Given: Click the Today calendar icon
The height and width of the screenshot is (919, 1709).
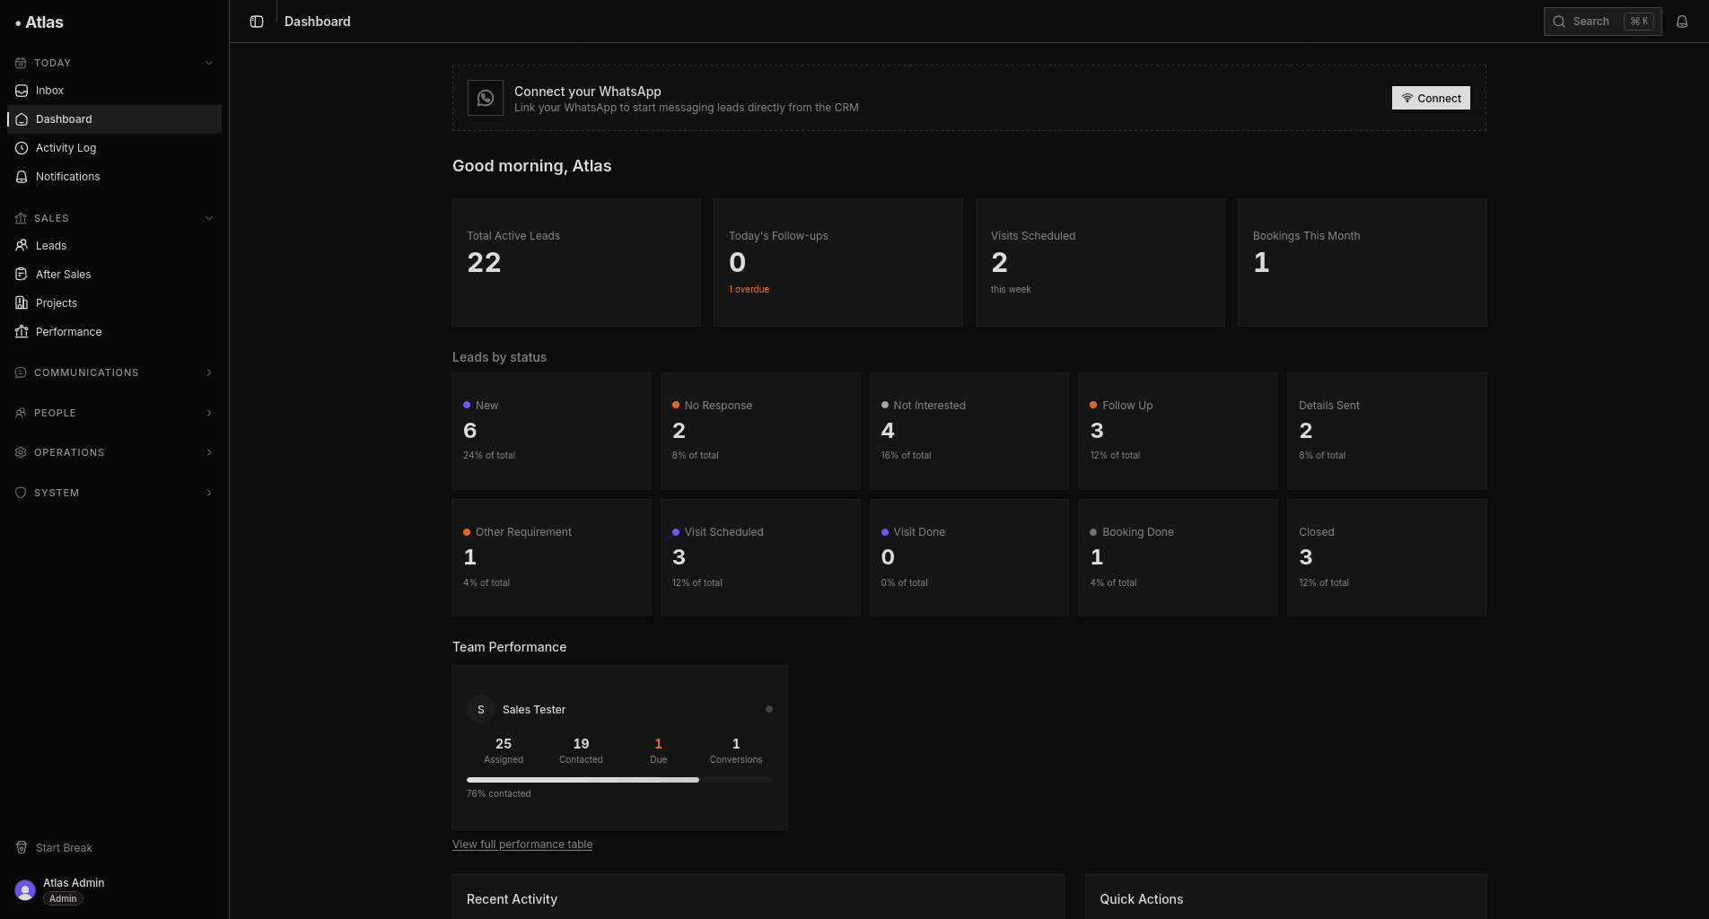Looking at the screenshot, I should (x=21, y=63).
